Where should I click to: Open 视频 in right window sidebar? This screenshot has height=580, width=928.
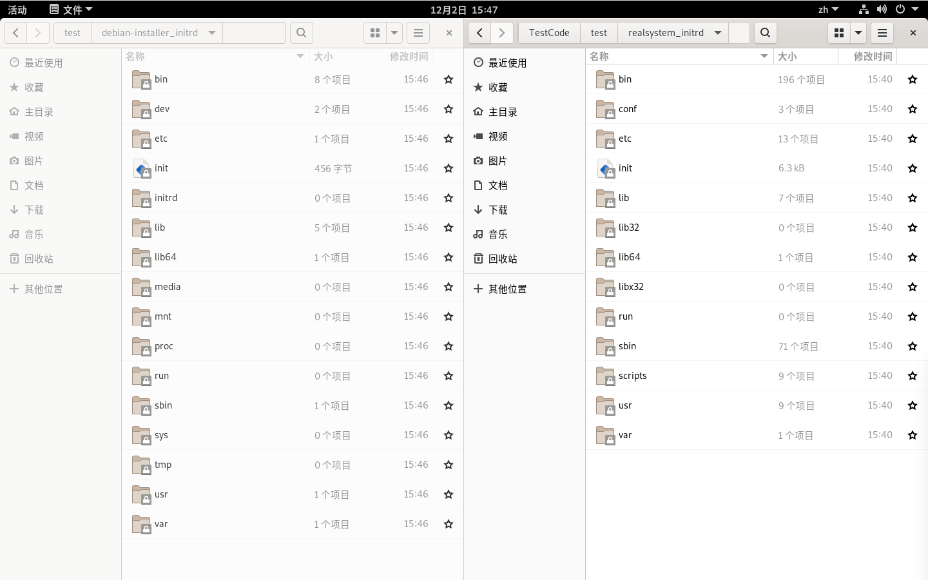(525, 136)
